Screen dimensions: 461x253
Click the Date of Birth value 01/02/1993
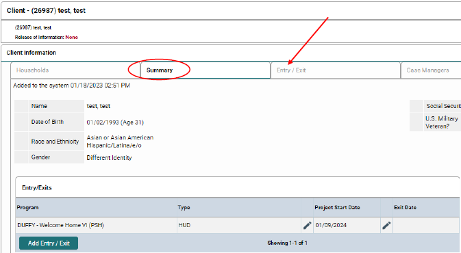tap(115, 122)
